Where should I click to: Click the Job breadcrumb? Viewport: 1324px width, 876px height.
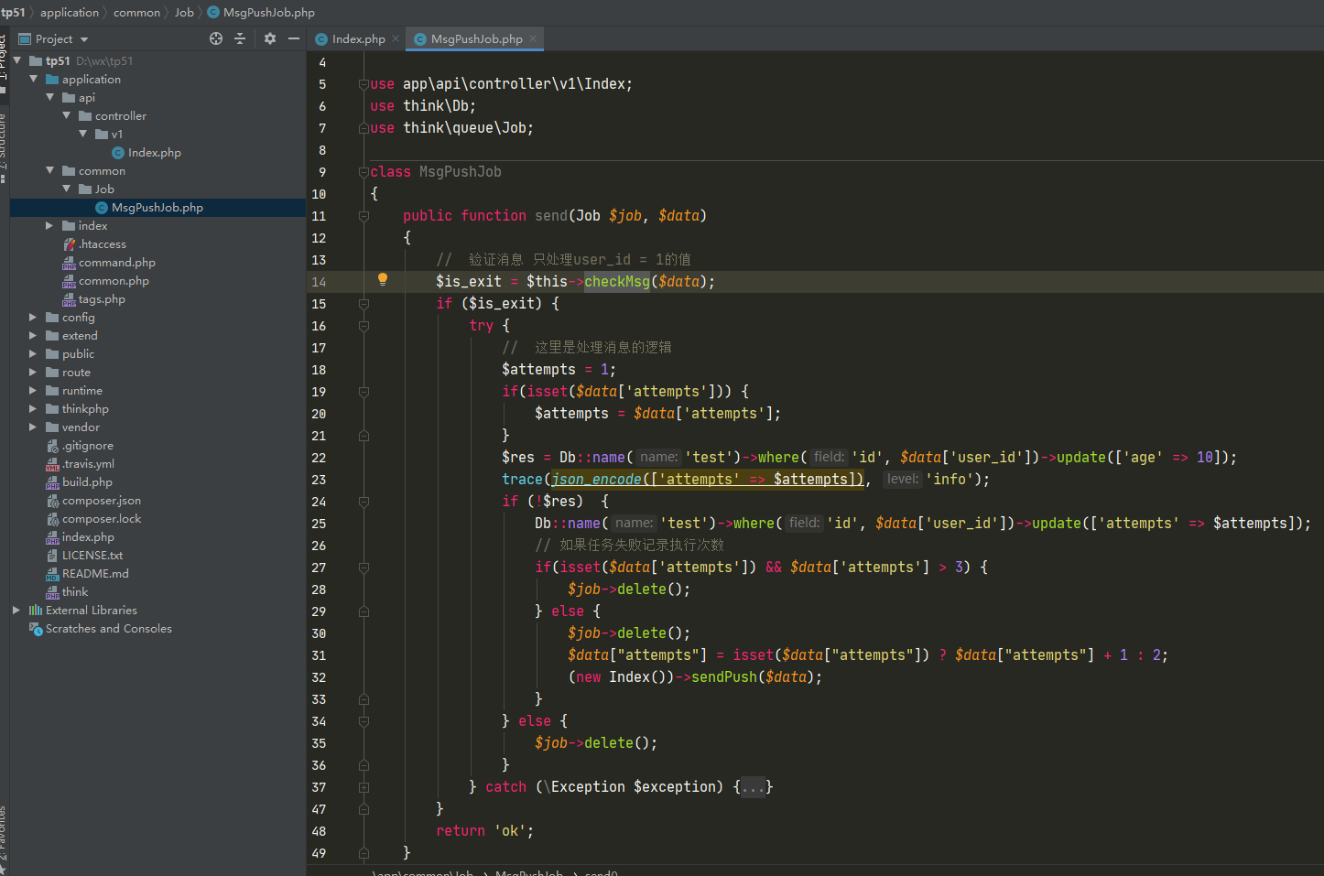click(x=184, y=12)
